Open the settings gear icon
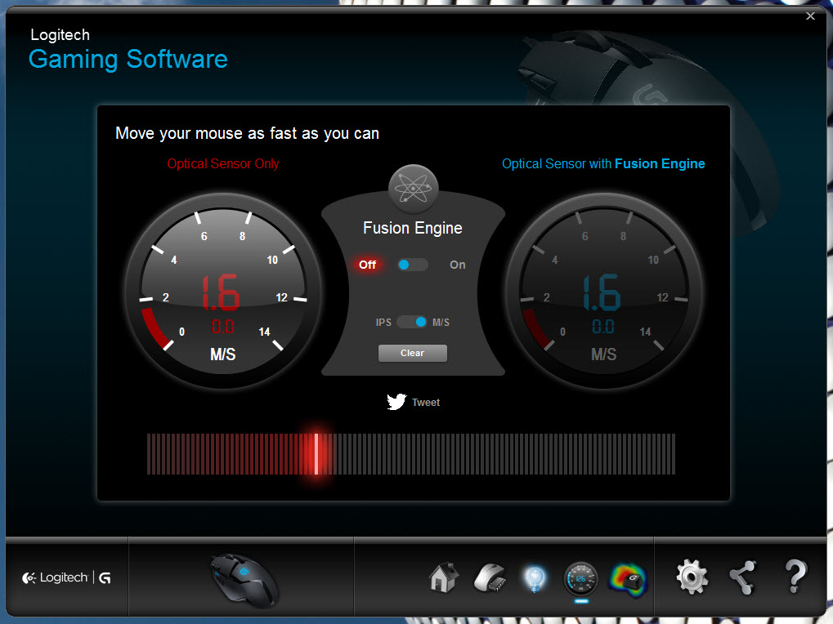The height and width of the screenshot is (624, 833). pyautogui.click(x=692, y=577)
